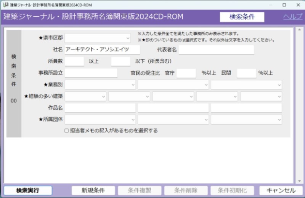The image size is (305, 198).
Task: Expand the first 業務別 dropdown
Action: [x=100, y=85]
